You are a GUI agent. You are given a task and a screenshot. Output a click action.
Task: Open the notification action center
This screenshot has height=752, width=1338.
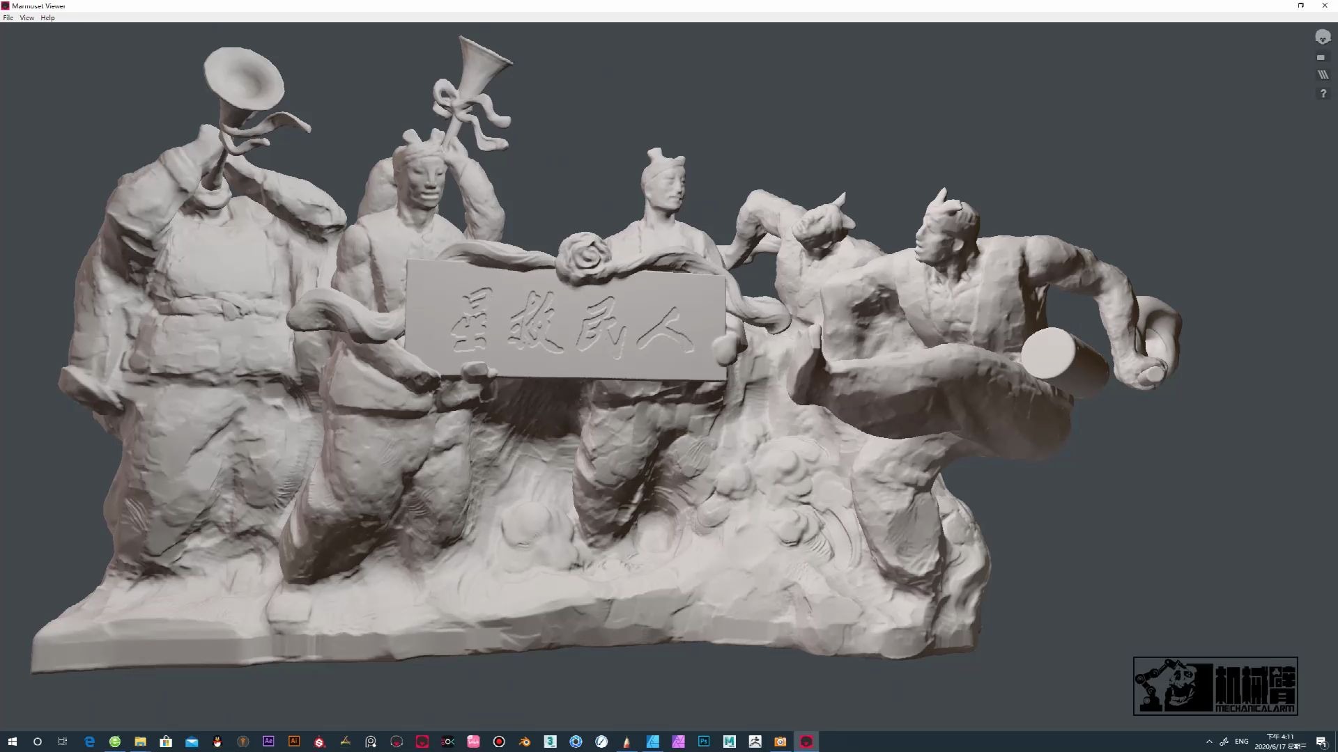click(x=1321, y=742)
